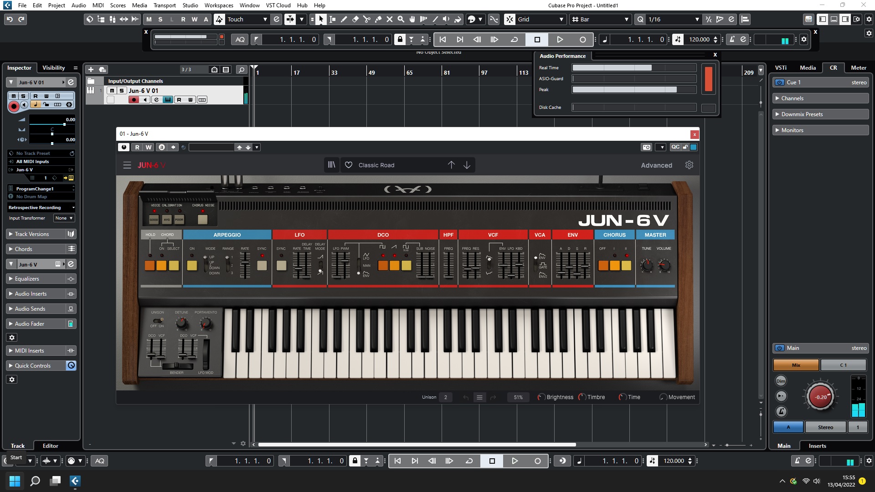This screenshot has width=875, height=492.
Task: Toggle global Solo button in toolbar
Action: tap(160, 19)
